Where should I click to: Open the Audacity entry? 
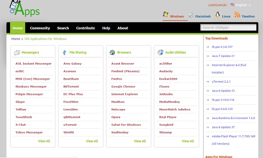click(166, 71)
